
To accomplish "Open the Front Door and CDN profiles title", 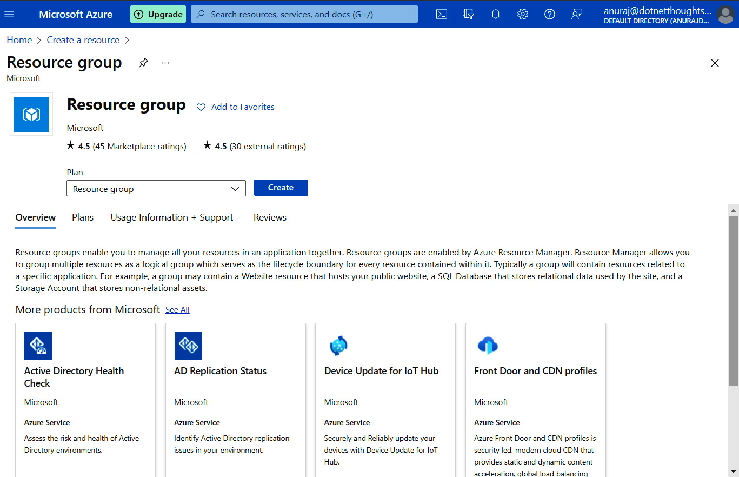I will point(536,371).
